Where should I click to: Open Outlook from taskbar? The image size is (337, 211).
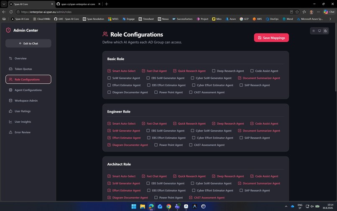pos(160,206)
